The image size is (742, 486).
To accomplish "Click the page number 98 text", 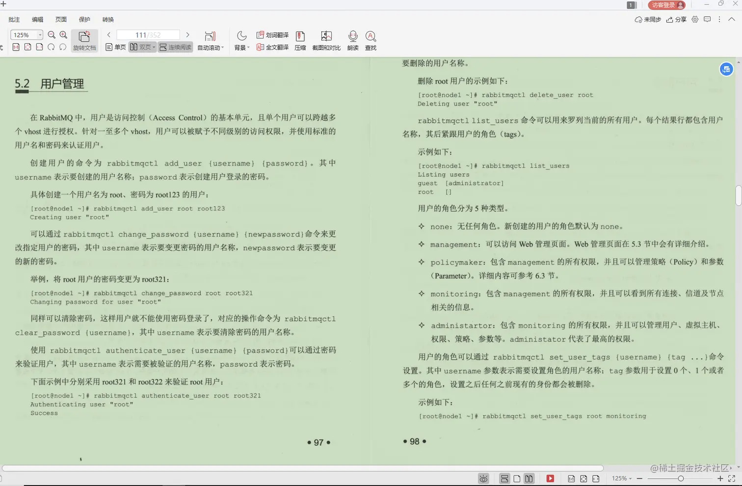I will pyautogui.click(x=415, y=441).
